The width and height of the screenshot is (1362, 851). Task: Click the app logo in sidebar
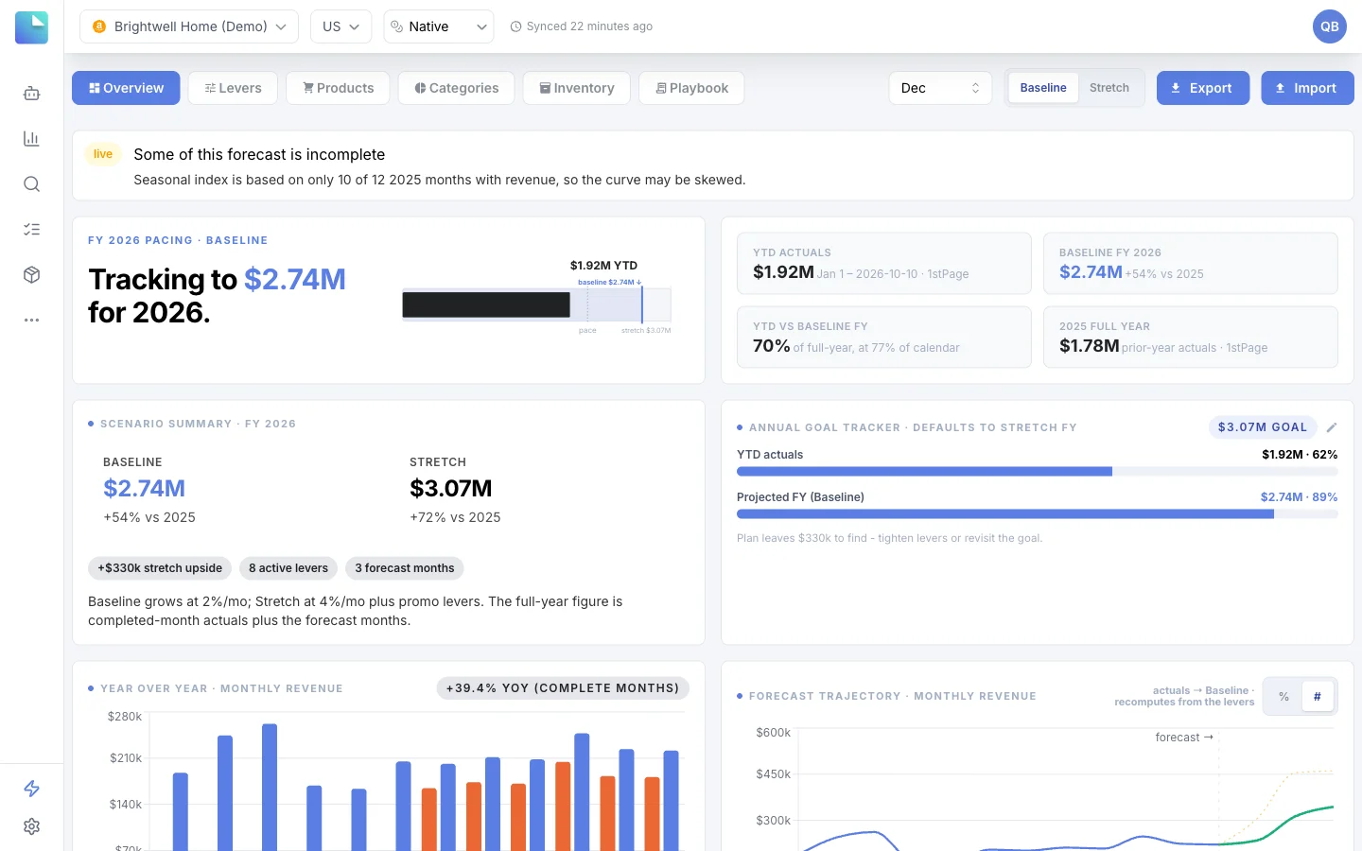tap(31, 27)
